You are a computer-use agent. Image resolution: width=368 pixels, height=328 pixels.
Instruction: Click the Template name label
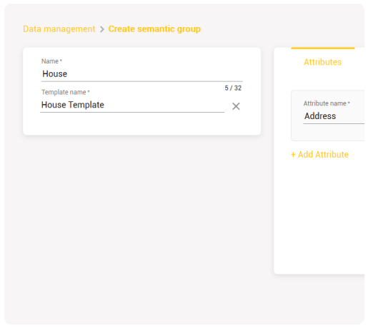point(66,92)
